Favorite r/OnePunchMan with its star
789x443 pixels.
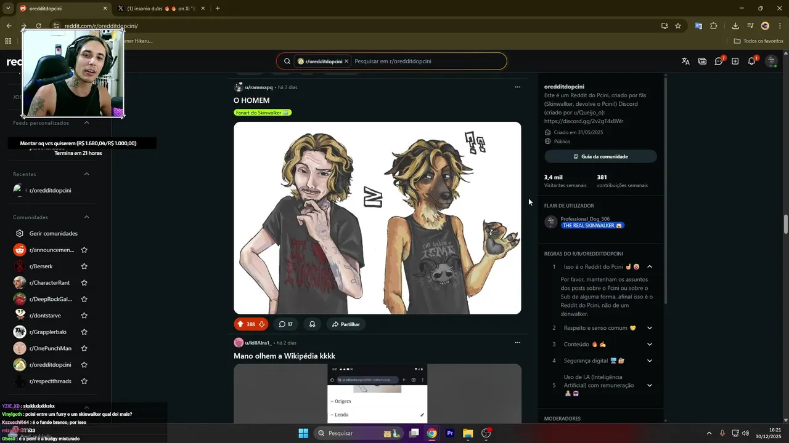pos(84,348)
